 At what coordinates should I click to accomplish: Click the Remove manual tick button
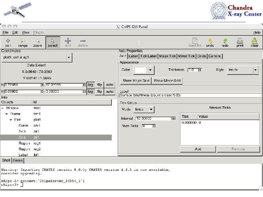coord(238,149)
